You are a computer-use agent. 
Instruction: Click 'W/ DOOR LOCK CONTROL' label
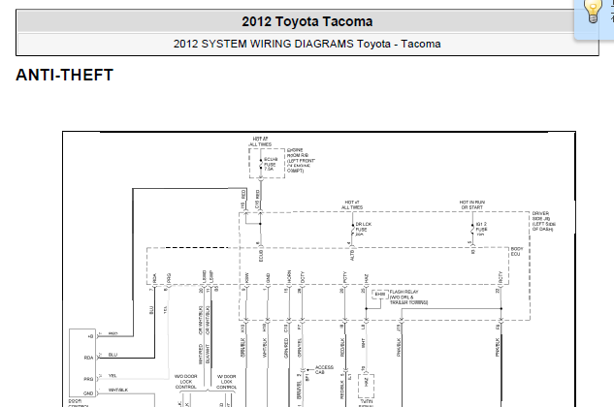227,382
